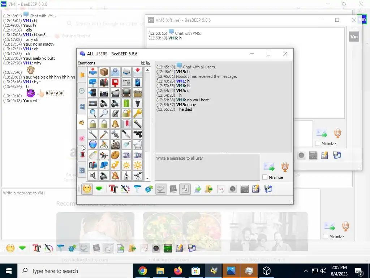The height and width of the screenshot is (278, 370).
Task: Insert the baby bottle emoticon
Action: tap(93, 155)
